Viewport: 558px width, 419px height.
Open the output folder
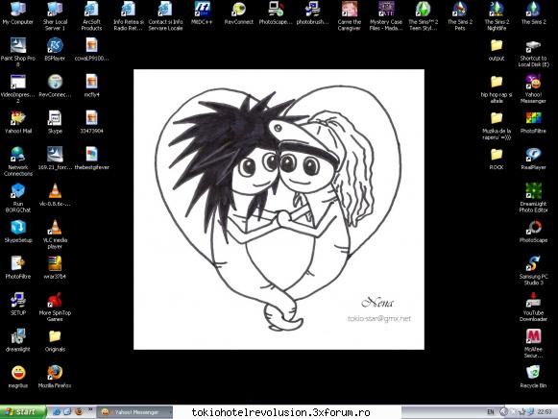497,50
